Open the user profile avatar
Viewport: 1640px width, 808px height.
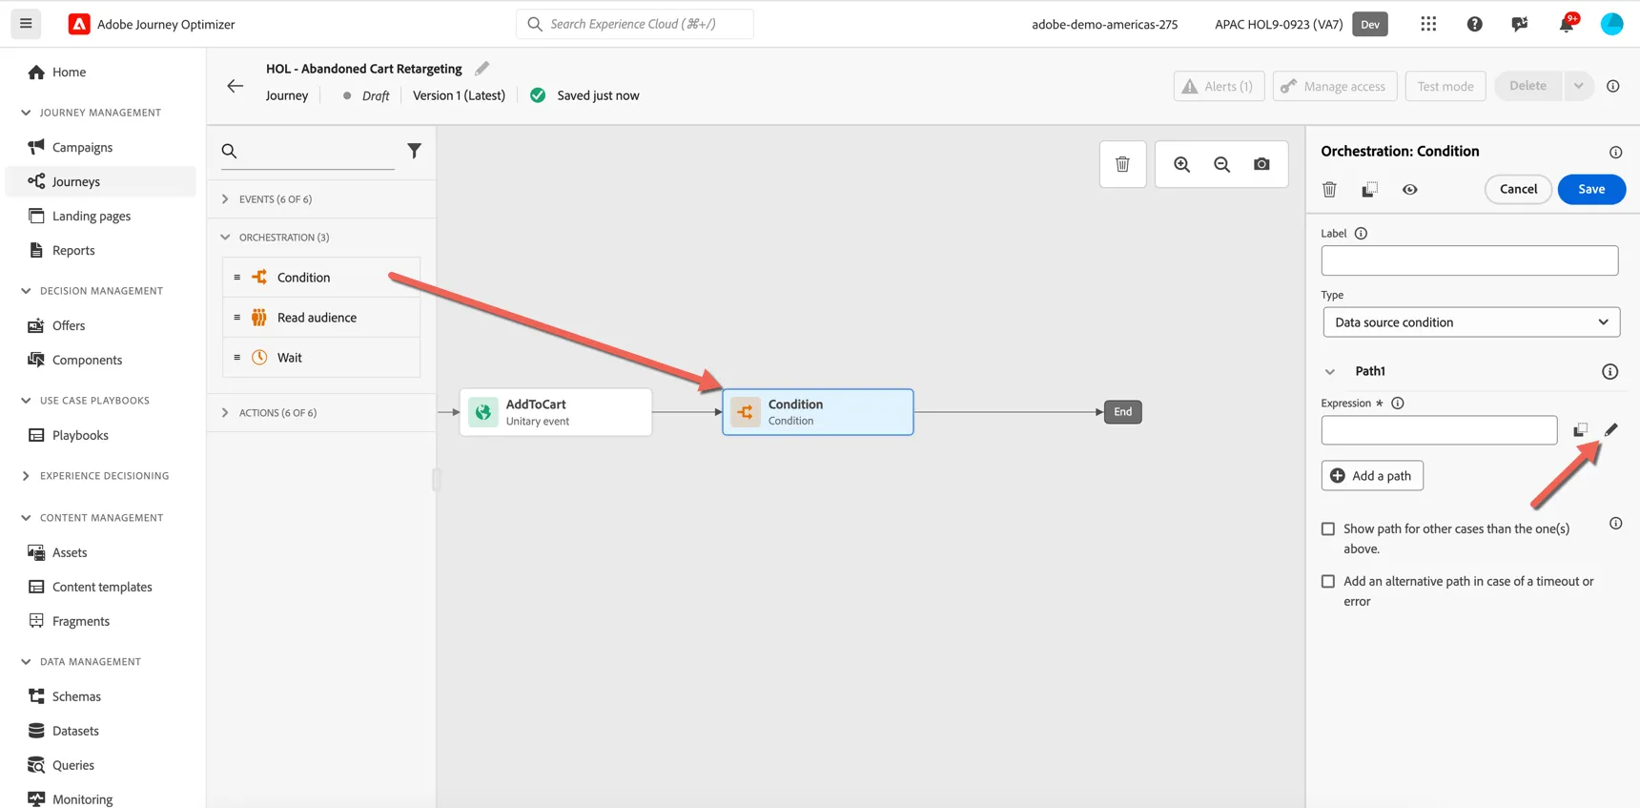coord(1611,24)
